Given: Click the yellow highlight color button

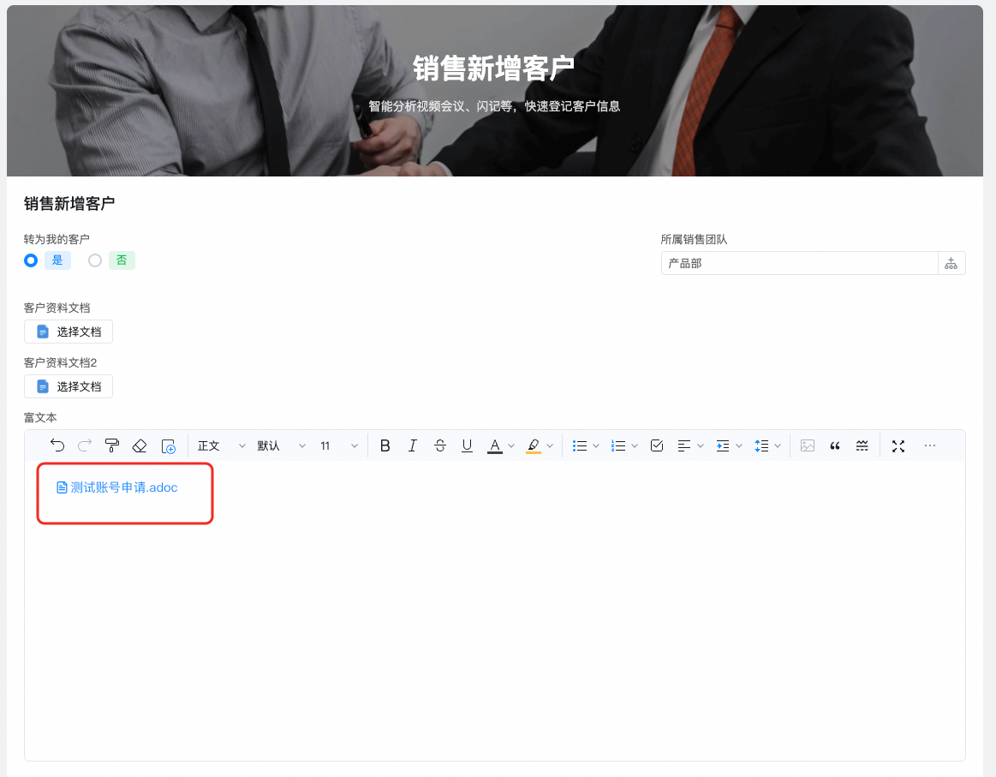Looking at the screenshot, I should tap(534, 445).
